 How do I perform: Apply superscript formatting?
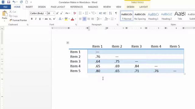pos(54,19)
